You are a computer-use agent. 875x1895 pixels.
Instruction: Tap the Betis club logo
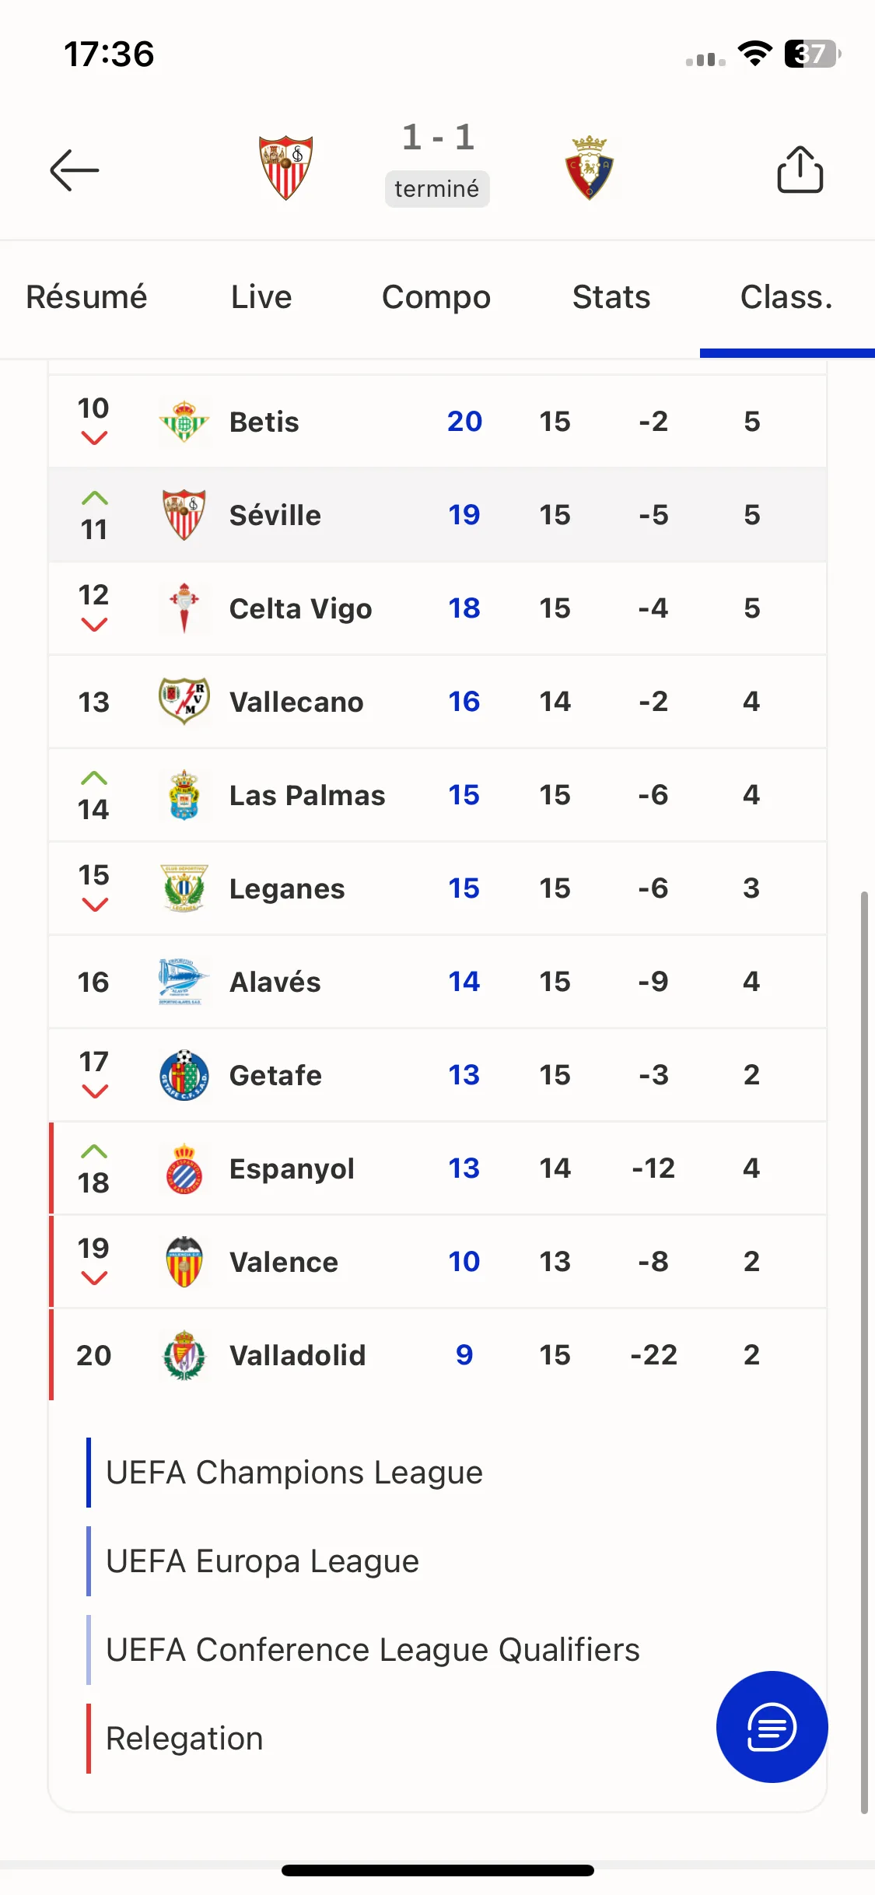[x=184, y=422]
